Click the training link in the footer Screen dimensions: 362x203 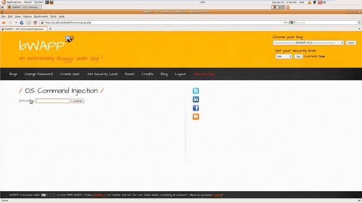(x=217, y=195)
